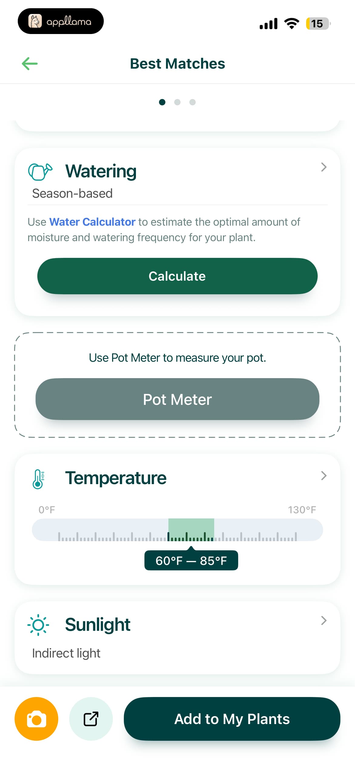Image resolution: width=355 pixels, height=769 pixels.
Task: Switch to the second page dot
Action: tap(177, 102)
